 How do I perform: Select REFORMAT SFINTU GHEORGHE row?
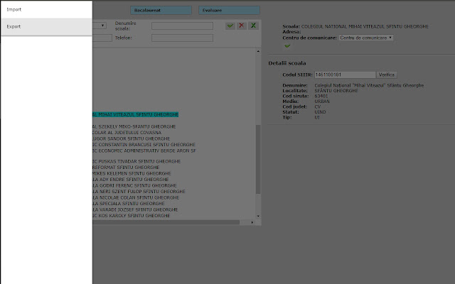tap(126, 168)
